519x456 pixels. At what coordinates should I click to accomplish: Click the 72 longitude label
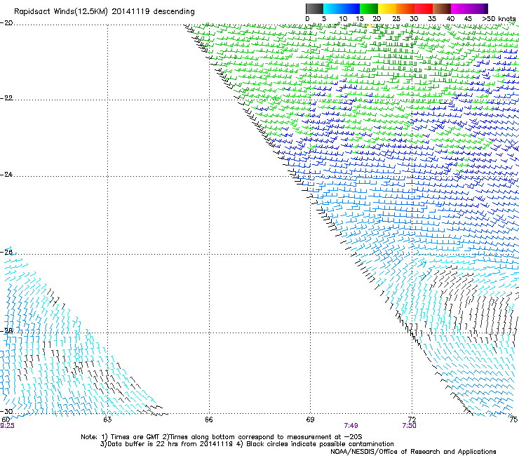pyautogui.click(x=412, y=420)
